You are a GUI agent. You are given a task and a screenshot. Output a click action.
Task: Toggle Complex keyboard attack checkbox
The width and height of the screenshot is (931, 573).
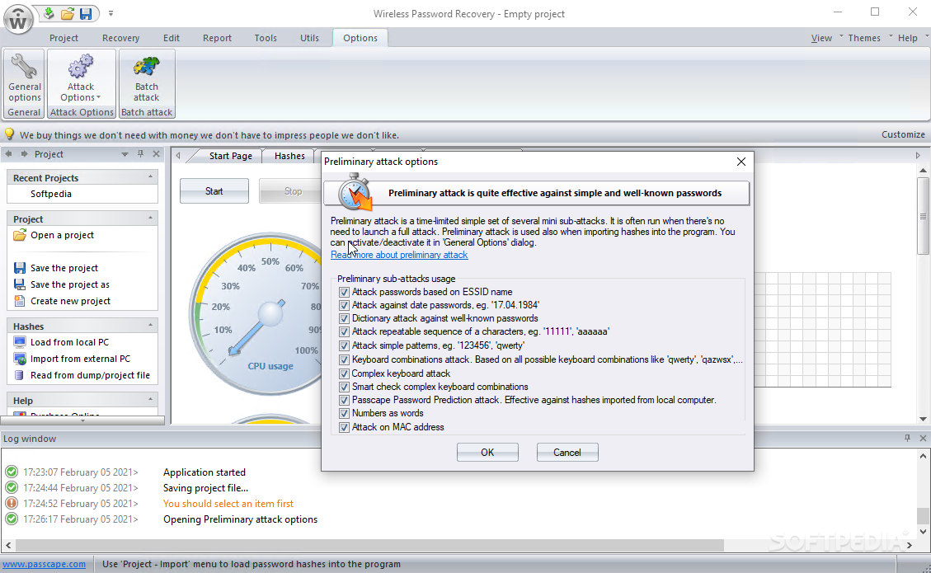coord(344,373)
